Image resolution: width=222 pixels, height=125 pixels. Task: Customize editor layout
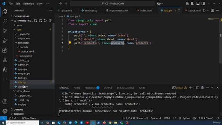[x=188, y=3]
